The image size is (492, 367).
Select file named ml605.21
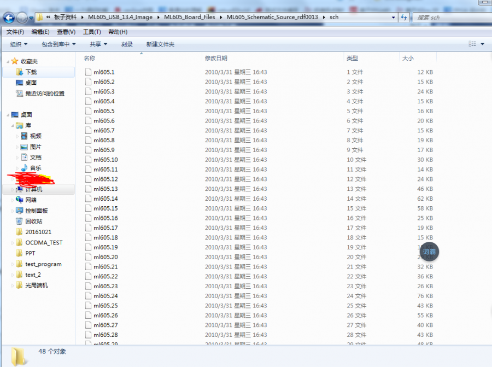click(106, 267)
